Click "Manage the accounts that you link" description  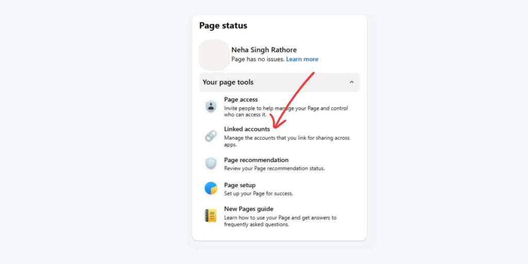287,141
